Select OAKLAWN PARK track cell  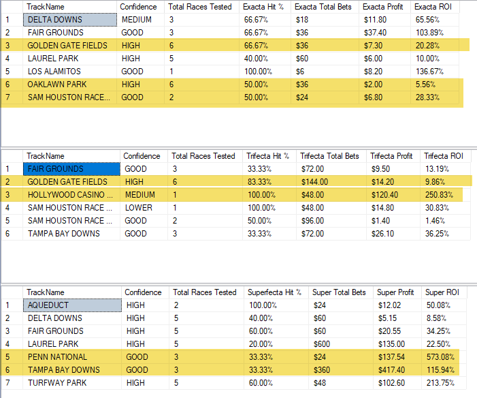[x=70, y=85]
